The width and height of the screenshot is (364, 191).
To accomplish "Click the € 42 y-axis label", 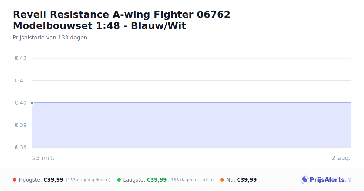I will 20,58.
